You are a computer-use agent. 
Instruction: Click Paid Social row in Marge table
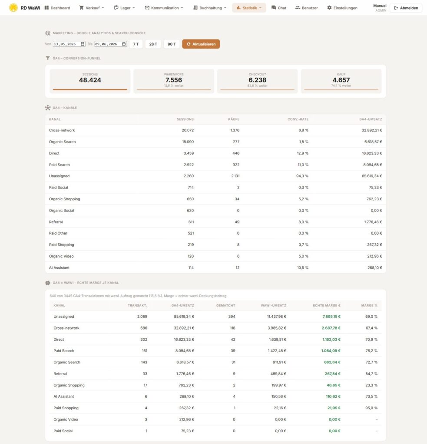tap(215, 431)
